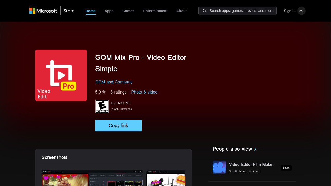Click the Screenshots heading

pyautogui.click(x=55, y=157)
